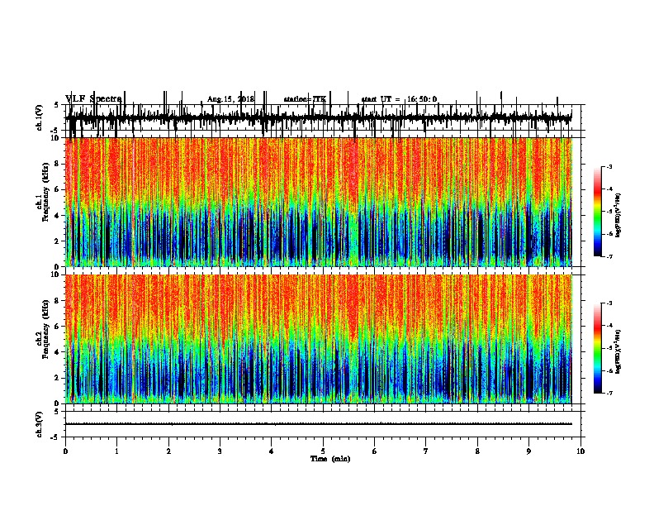Click the "1" tick on the time axis
This screenshot has width=654, height=506.
(x=117, y=451)
